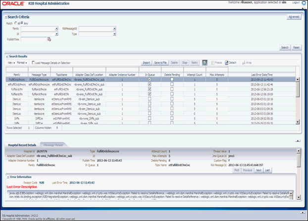Screen dimensions: 308x221
Task: Collapse the Search Criteria section
Action: coord(6,17)
